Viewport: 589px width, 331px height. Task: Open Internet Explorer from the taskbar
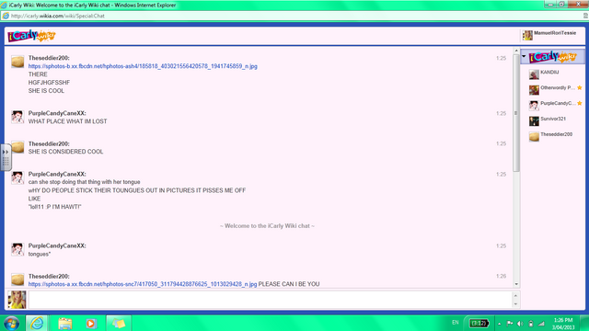click(x=37, y=323)
